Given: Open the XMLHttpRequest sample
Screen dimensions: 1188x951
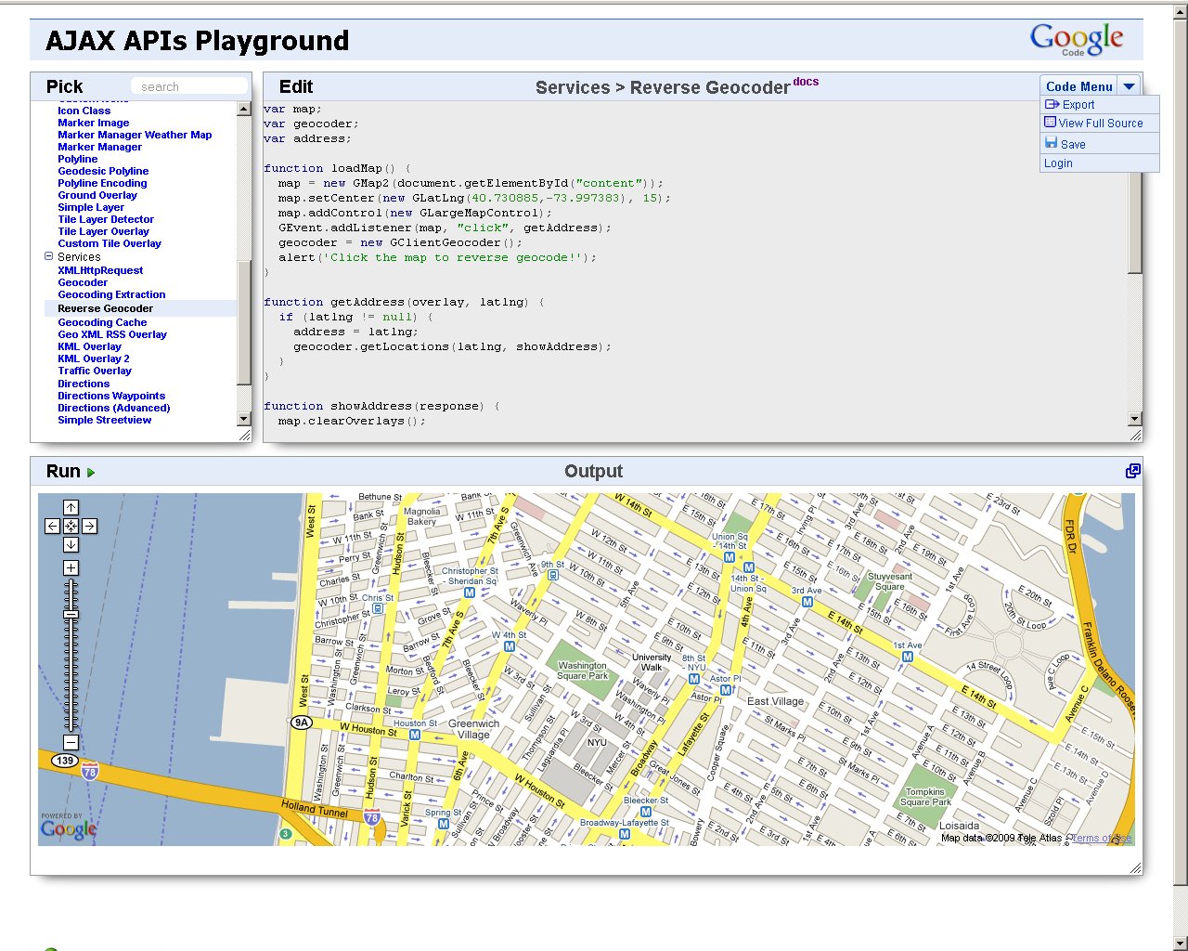Looking at the screenshot, I should [x=100, y=270].
